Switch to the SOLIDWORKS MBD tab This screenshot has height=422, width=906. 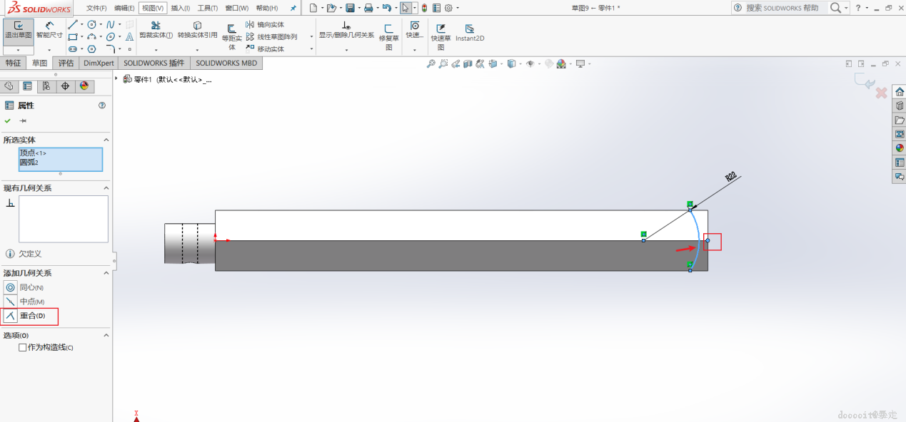[x=226, y=63]
